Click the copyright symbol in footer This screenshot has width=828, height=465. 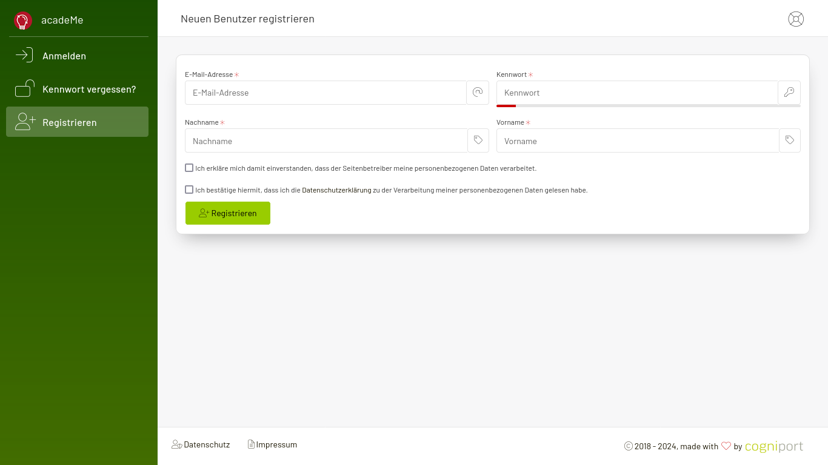pos(629,446)
